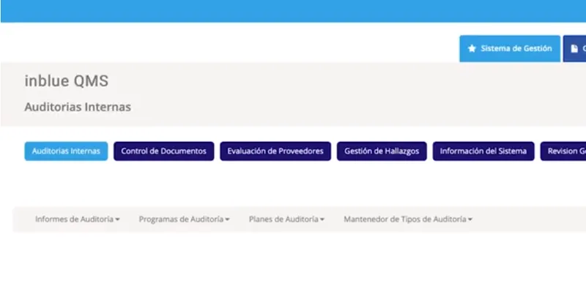Screen dimensions: 586x283
Task: Click the document icon on the cut-off button
Action: coord(574,49)
